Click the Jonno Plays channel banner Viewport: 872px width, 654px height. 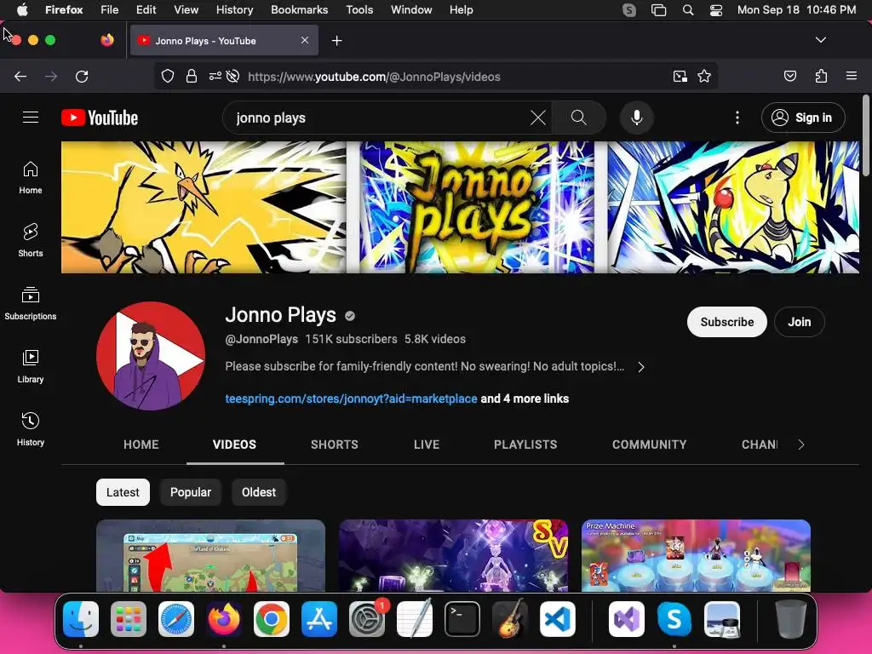pyautogui.click(x=460, y=207)
